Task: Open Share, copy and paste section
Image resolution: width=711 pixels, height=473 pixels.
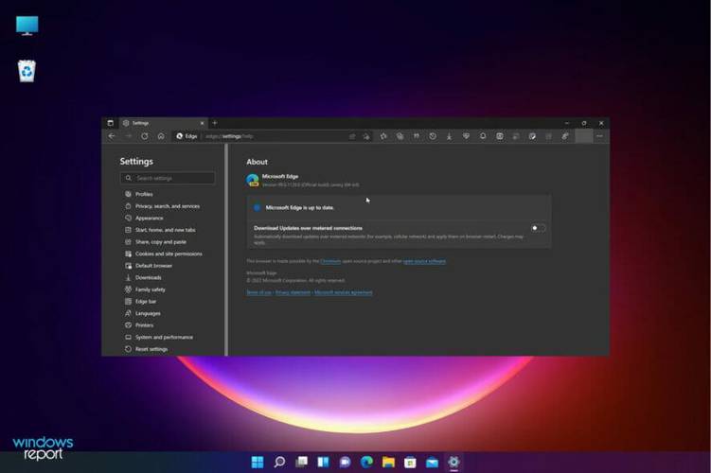Action: (x=161, y=242)
